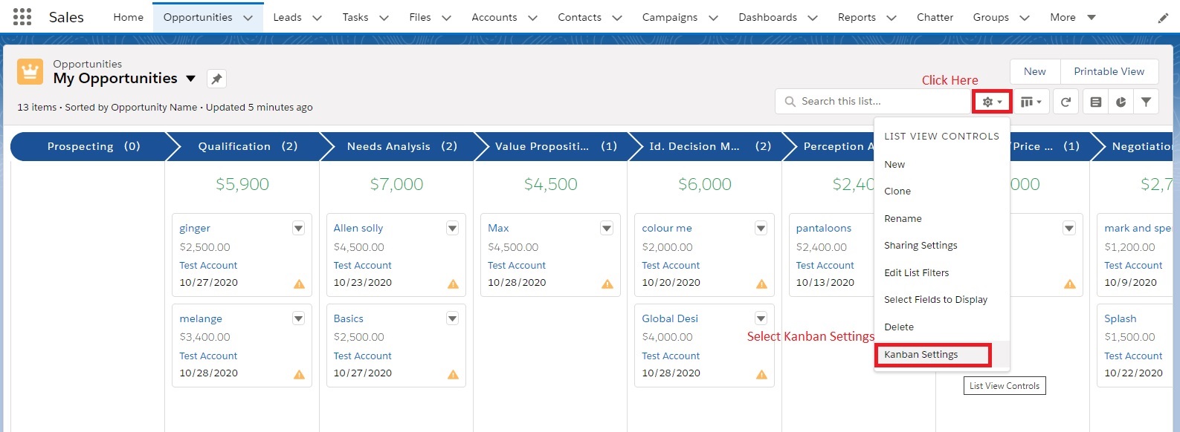The height and width of the screenshot is (432, 1180).
Task: Open the Chatter tab
Action: point(935,17)
